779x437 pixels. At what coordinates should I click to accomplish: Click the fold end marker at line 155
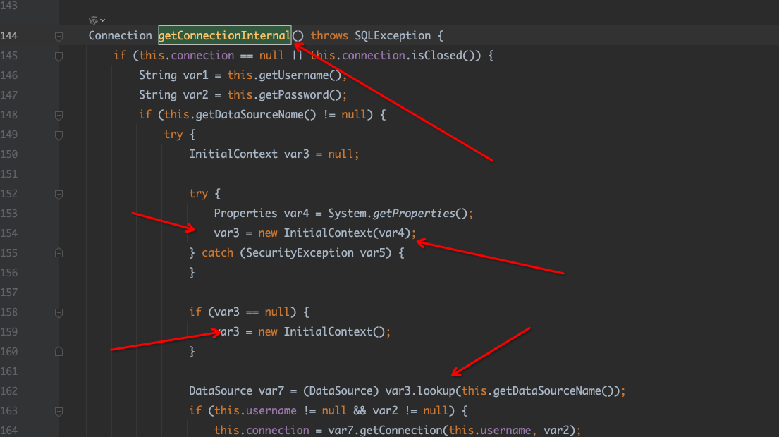point(59,252)
